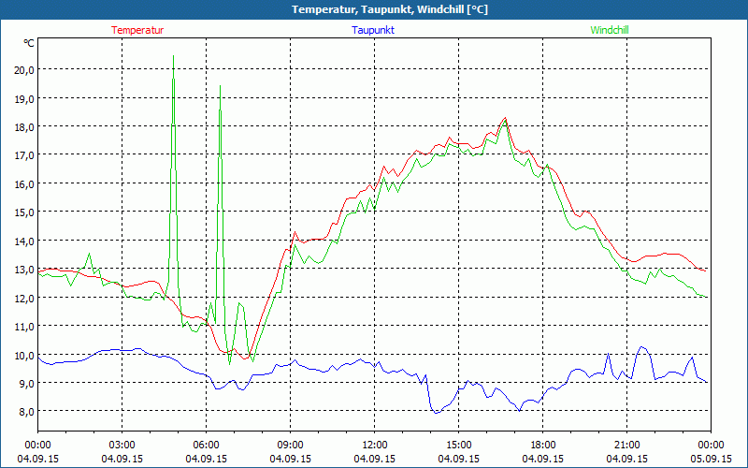Click the blue Taupunkt legend label
The width and height of the screenshot is (748, 468).
click(373, 30)
